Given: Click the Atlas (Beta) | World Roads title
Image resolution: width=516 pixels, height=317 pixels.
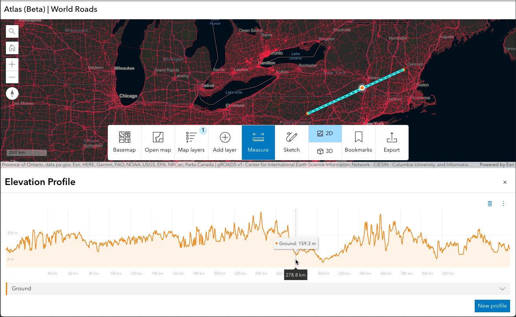Looking at the screenshot, I should pyautogui.click(x=50, y=9).
